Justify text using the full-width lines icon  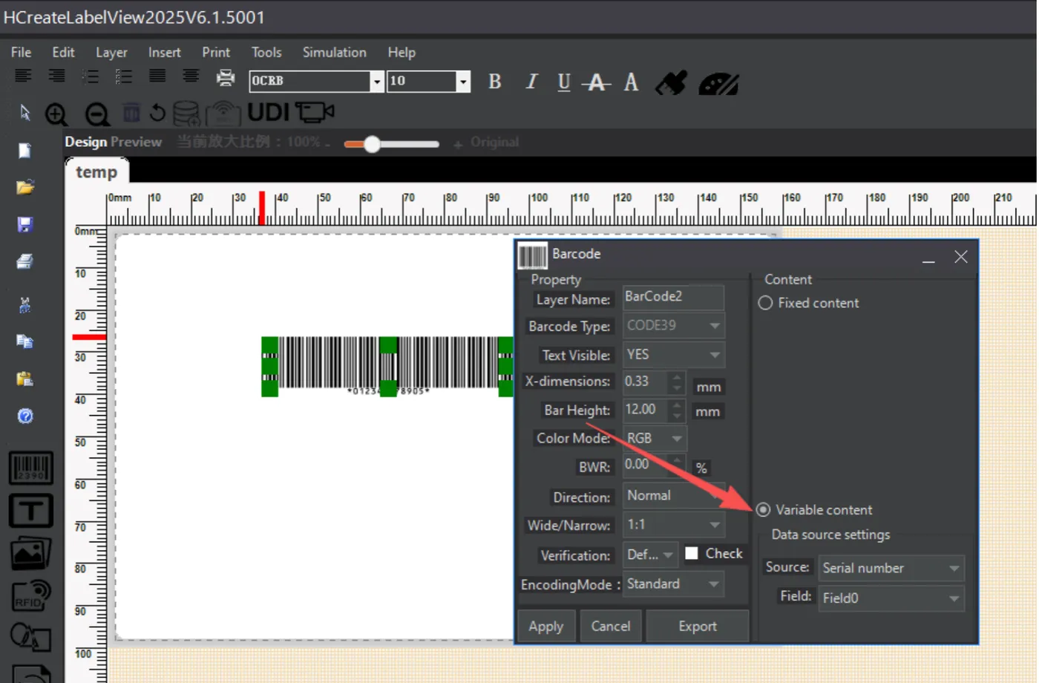point(157,76)
